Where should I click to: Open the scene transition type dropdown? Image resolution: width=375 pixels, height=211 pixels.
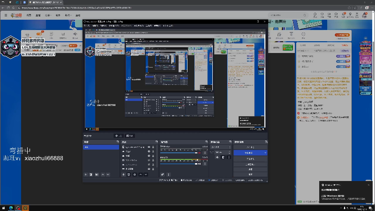[x=220, y=147]
